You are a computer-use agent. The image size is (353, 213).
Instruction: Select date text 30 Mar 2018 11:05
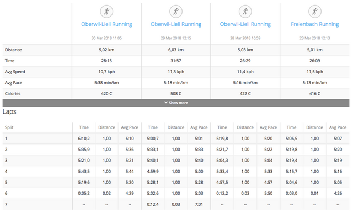pos(106,38)
